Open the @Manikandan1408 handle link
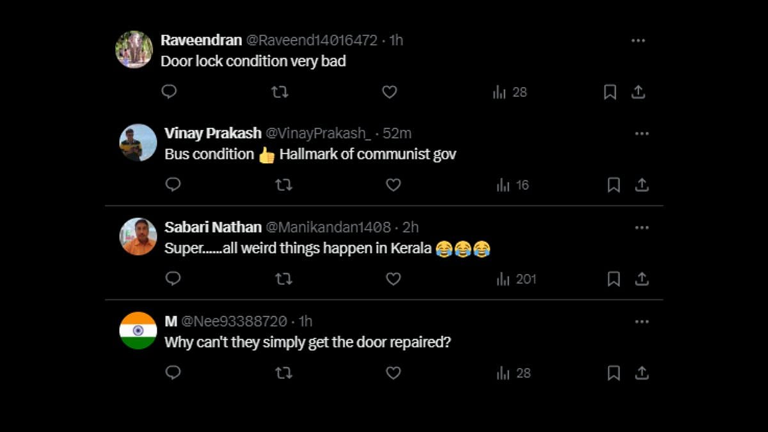 click(328, 227)
